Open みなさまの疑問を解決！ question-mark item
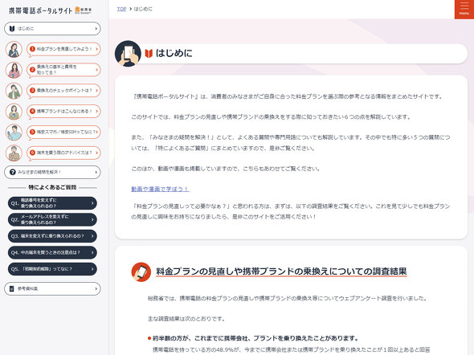 [52, 172]
